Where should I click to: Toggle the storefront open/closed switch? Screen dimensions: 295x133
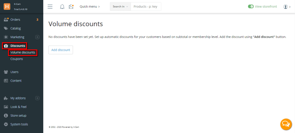tap(251, 7)
